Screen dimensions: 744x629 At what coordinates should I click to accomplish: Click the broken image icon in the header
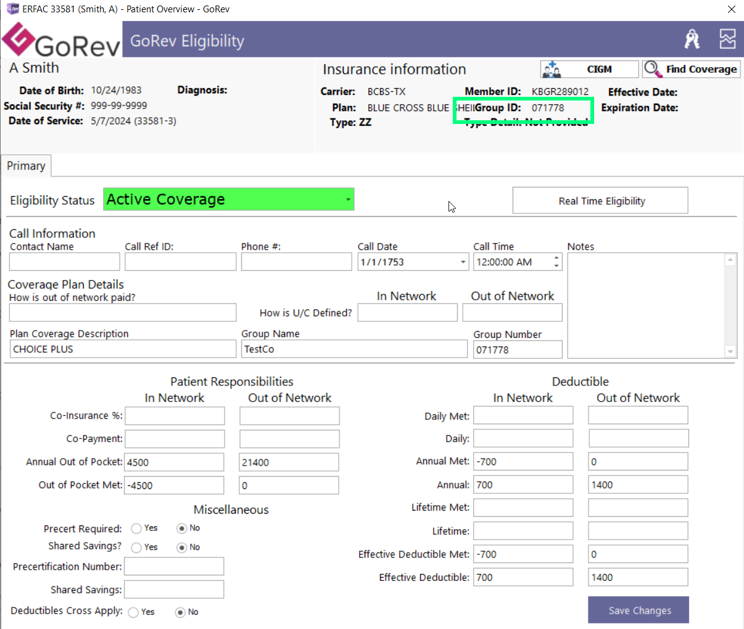(x=728, y=39)
